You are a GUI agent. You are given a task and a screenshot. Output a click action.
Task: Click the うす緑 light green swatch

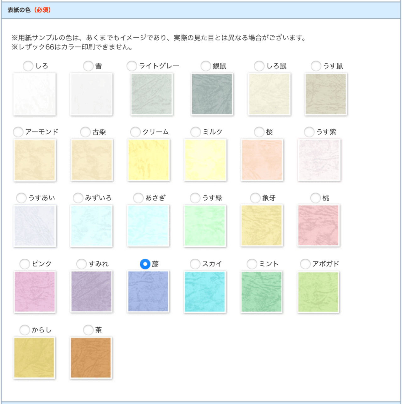[205, 225]
